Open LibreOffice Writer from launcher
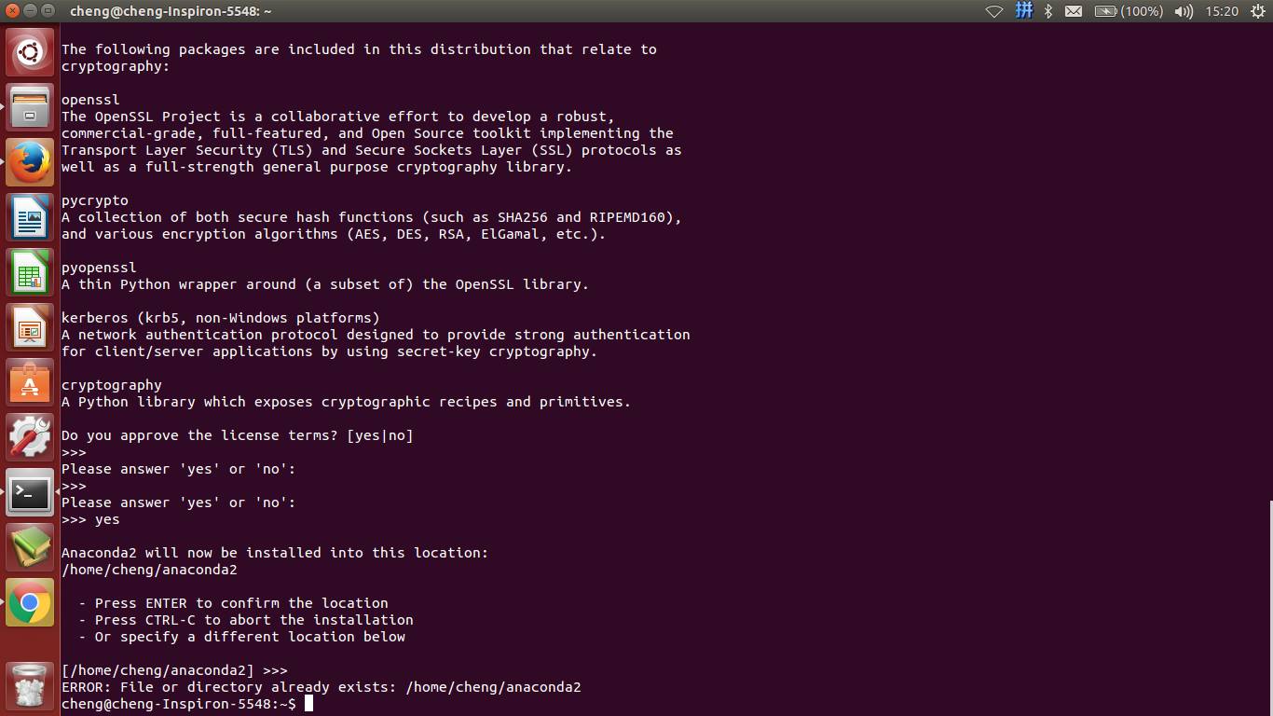This screenshot has width=1273, height=716. click(x=30, y=217)
